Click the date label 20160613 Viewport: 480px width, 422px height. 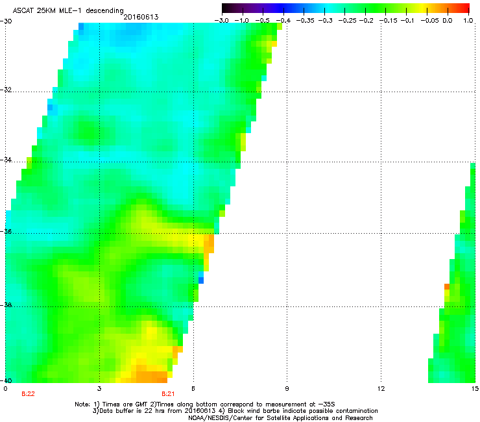pos(141,17)
